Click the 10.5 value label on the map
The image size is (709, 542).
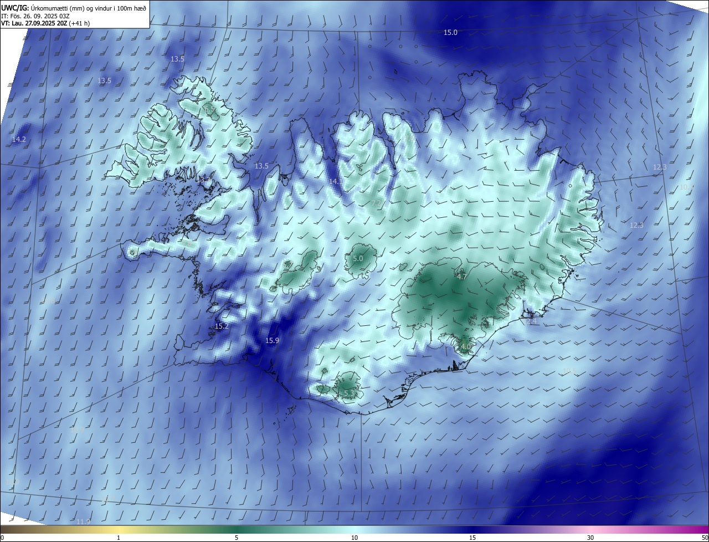tap(569, 371)
